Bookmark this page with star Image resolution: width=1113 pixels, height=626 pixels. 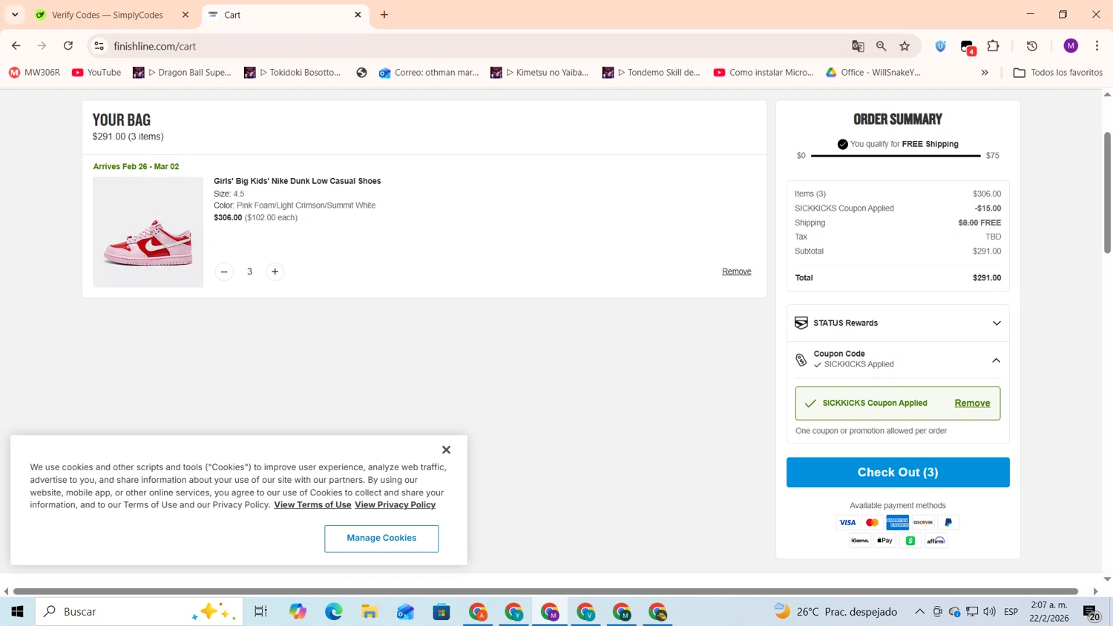pos(904,46)
